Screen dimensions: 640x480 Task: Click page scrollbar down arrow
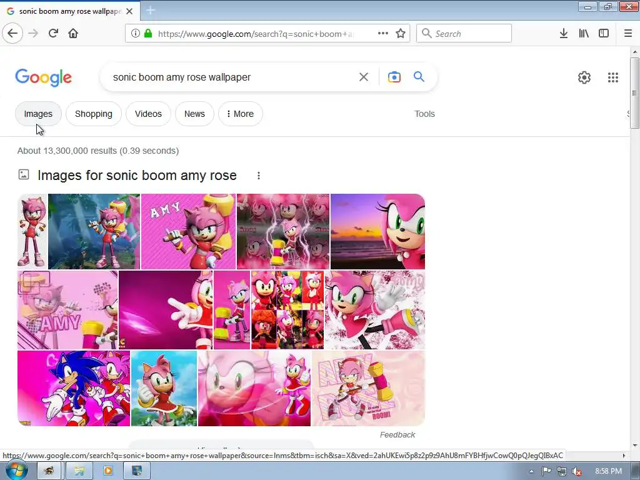tap(635, 445)
